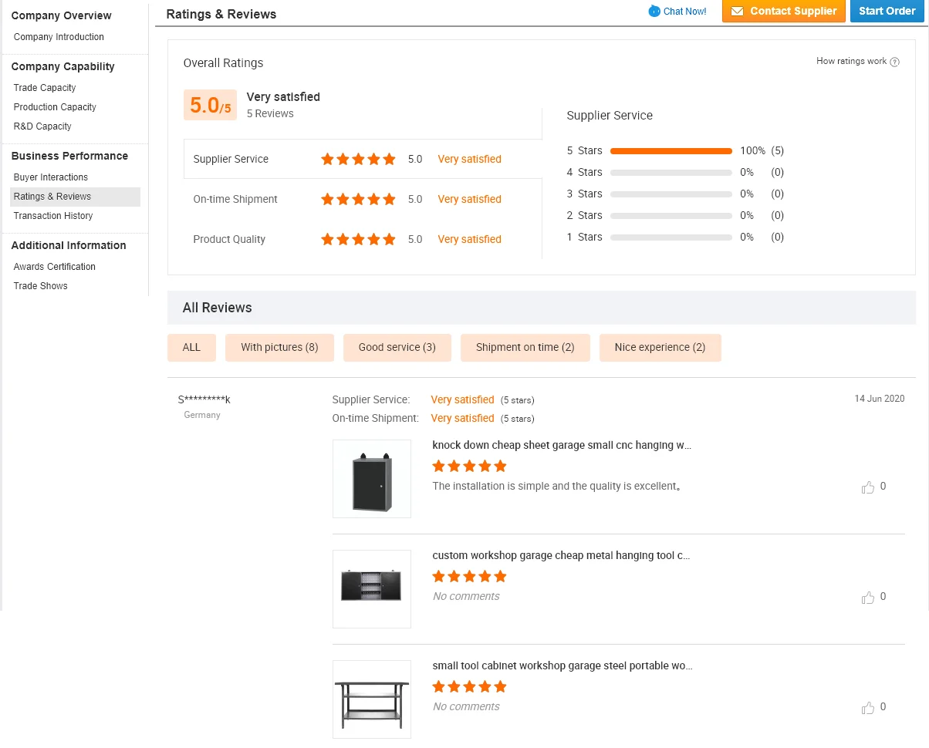Viewport: 929px width, 748px height.
Task: Open knock down cheap sheet garage product link
Action: 562,445
